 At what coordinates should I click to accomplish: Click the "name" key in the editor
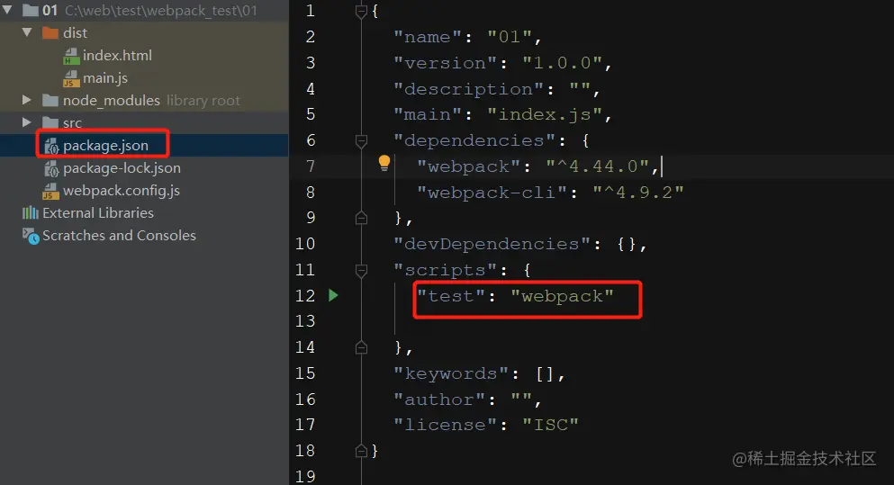427,37
